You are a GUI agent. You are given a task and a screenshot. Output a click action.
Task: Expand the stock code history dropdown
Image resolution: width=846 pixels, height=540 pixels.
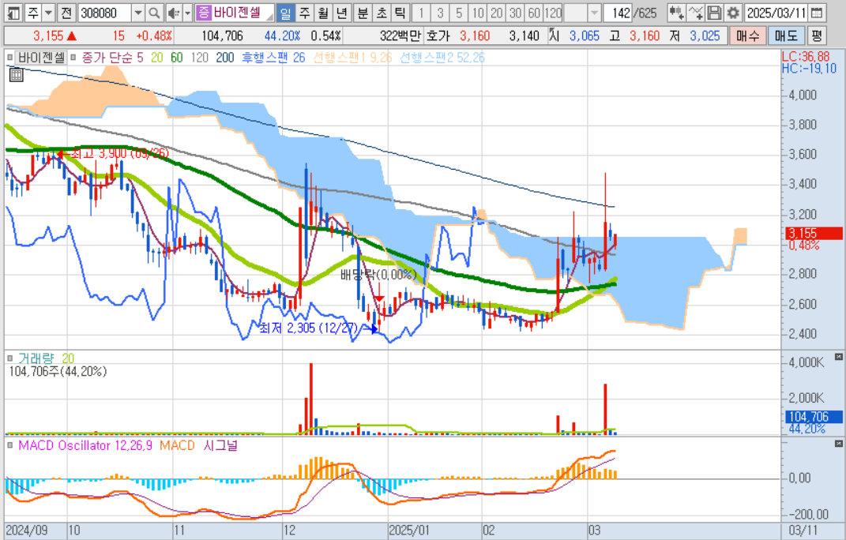coord(138,13)
